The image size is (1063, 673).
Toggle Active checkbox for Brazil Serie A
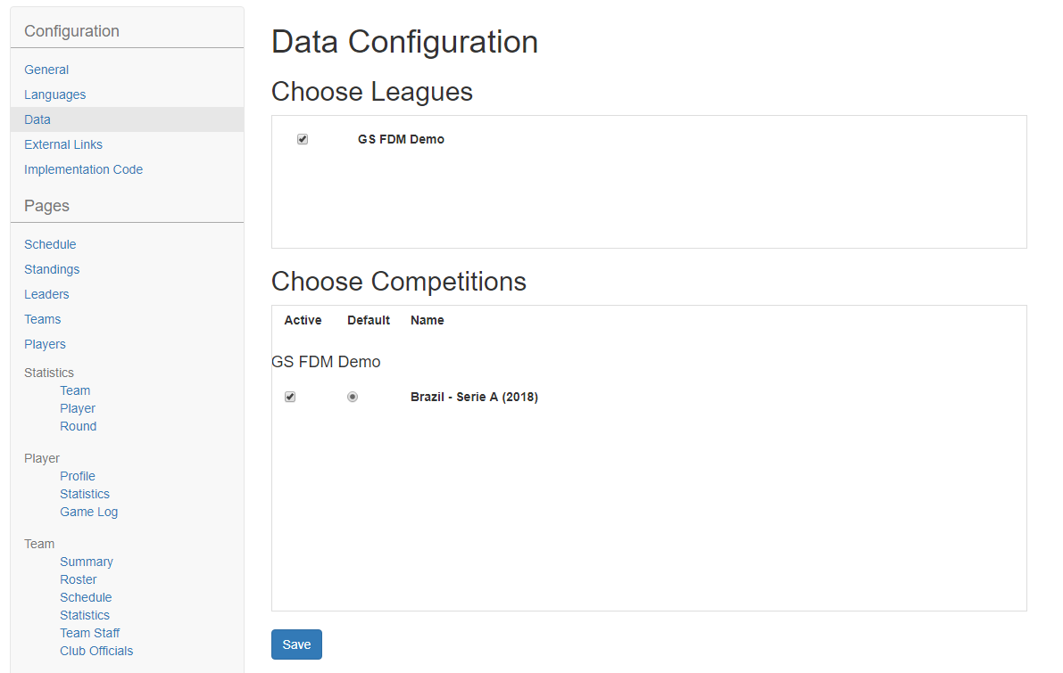tap(290, 397)
